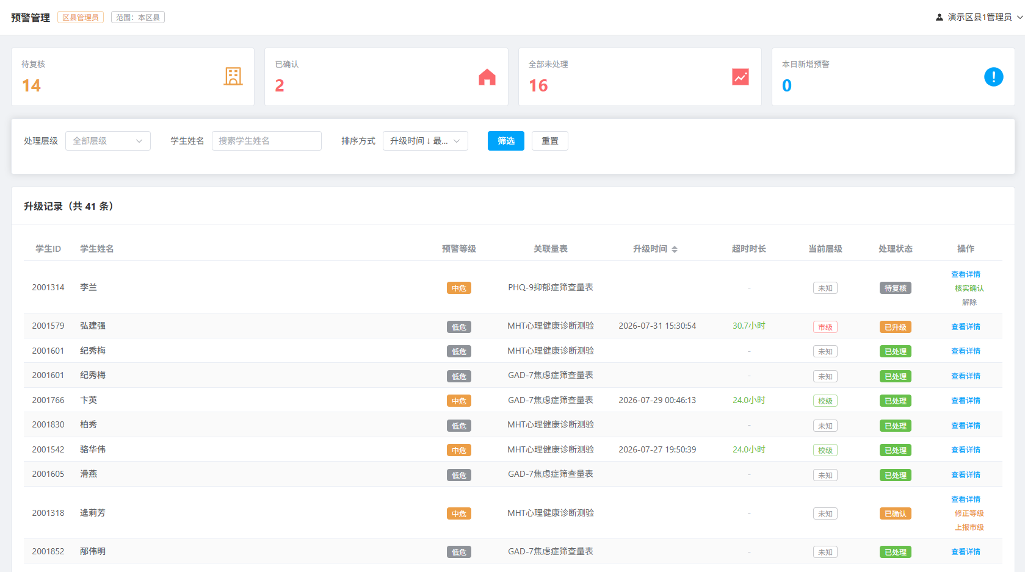Click the building icon in 待复核 card

coord(233,76)
